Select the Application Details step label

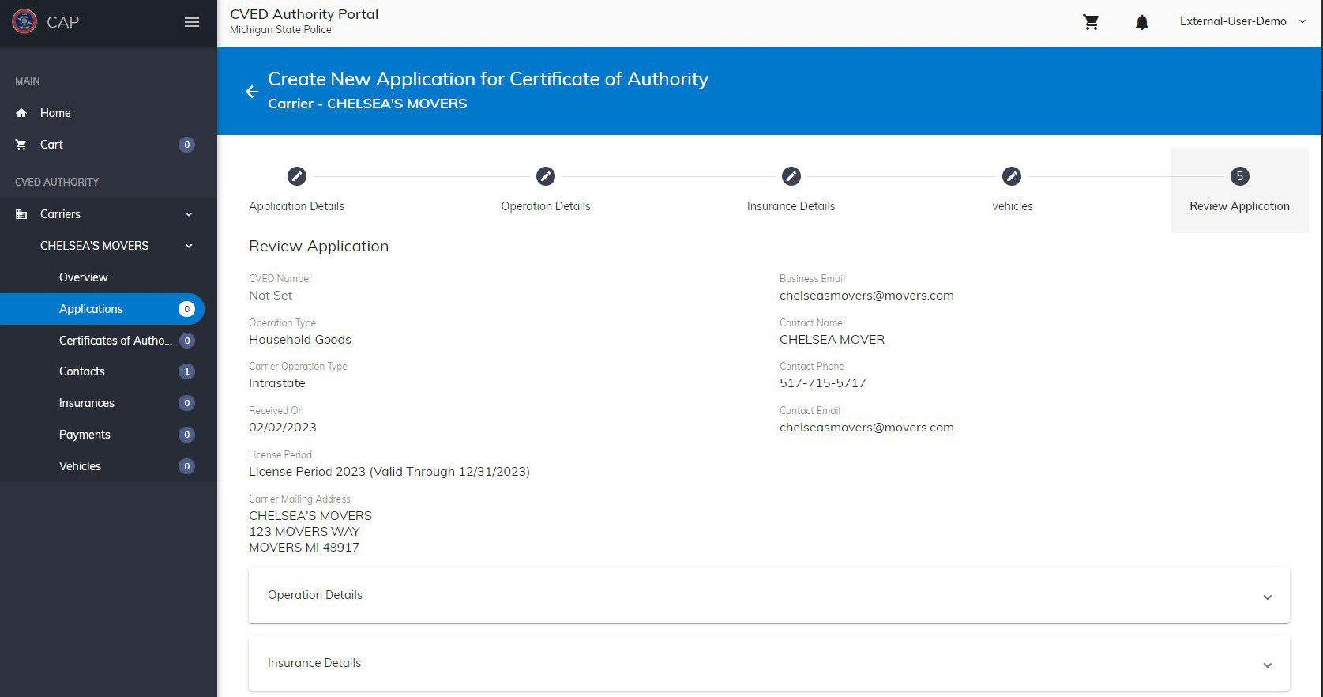click(x=297, y=206)
